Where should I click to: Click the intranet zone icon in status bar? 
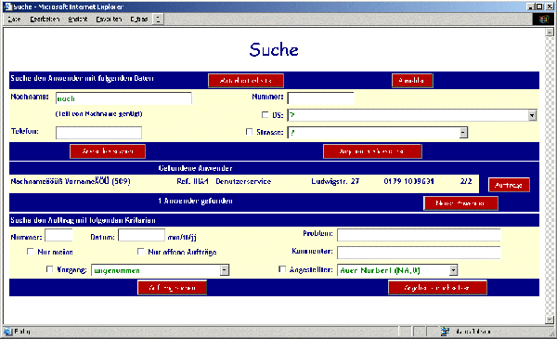(x=445, y=332)
